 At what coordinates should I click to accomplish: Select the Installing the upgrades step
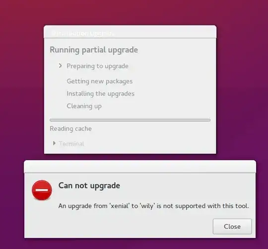pyautogui.click(x=100, y=94)
